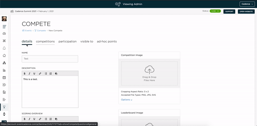257x126 pixels.
Task: Go to Compete breadcrumb link
Action: pyautogui.click(x=40, y=31)
